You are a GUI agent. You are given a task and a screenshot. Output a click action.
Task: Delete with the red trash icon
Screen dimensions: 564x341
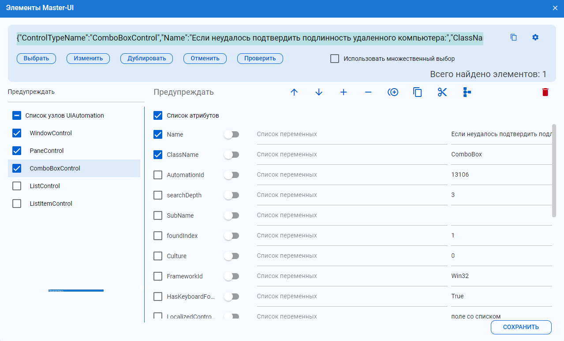pyautogui.click(x=545, y=92)
